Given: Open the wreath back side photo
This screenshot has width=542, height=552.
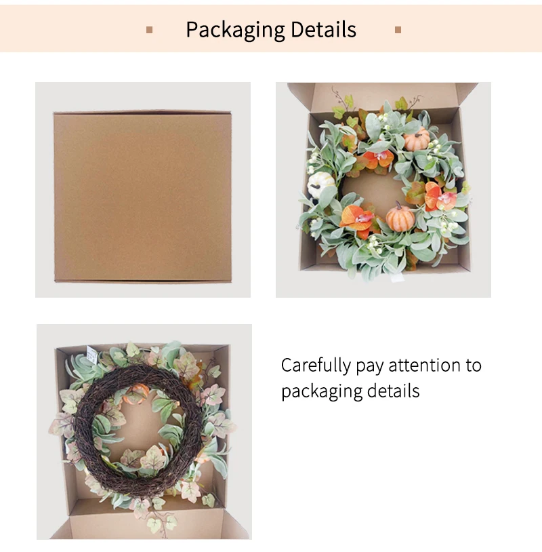Looking at the screenshot, I should [144, 431].
